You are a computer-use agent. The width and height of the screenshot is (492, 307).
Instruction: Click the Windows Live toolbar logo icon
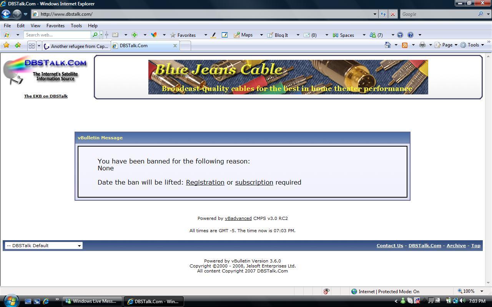[x=7, y=35]
